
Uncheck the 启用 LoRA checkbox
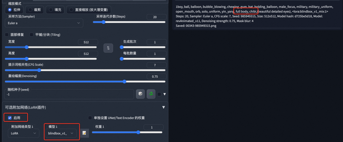click(10, 118)
